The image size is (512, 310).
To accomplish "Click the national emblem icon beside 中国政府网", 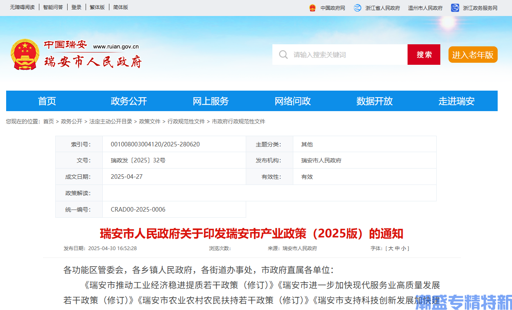I will pos(313,8).
